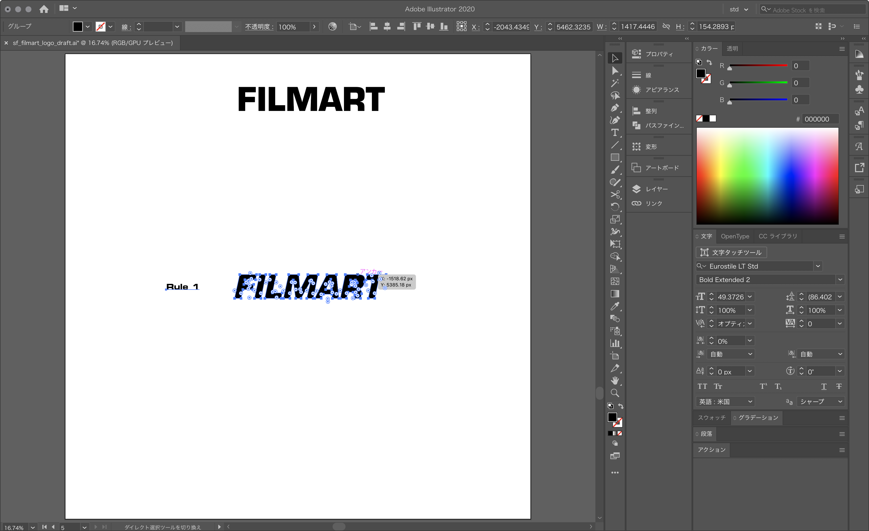The image size is (869, 531).
Task: Open Eurostile LT Std font family dropdown
Action: point(818,266)
